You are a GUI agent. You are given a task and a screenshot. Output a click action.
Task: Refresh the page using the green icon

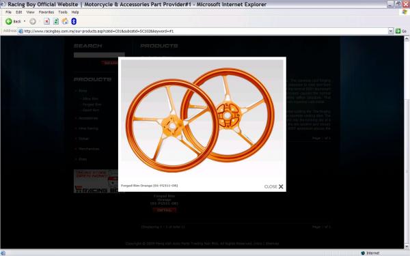[x=56, y=21]
